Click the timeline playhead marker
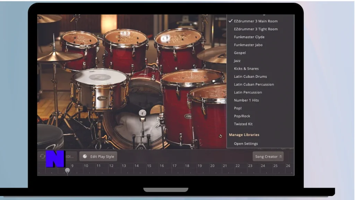The height and width of the screenshot is (200, 355). [67, 170]
